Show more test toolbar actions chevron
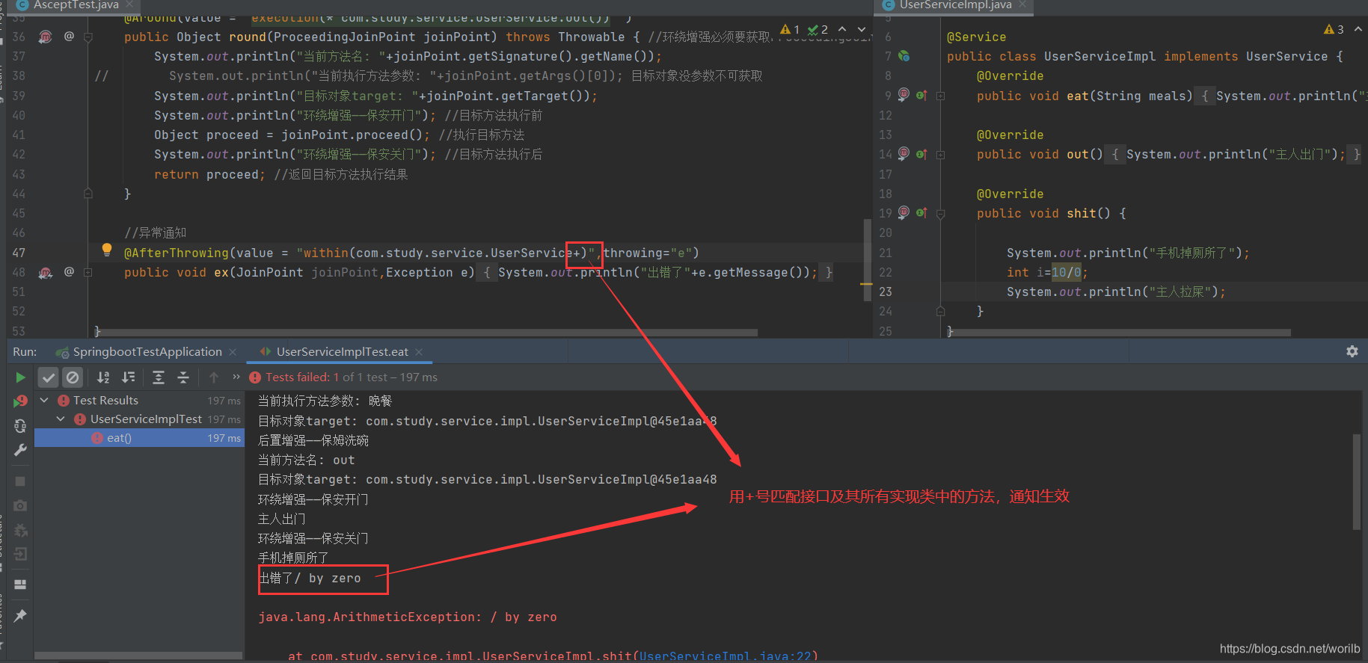Image resolution: width=1368 pixels, height=663 pixels. 236,377
